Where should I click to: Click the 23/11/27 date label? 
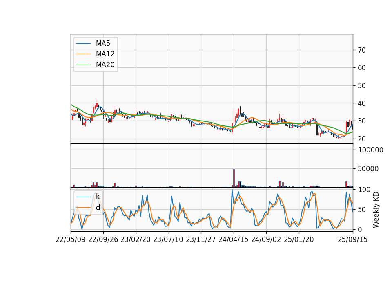point(201,240)
